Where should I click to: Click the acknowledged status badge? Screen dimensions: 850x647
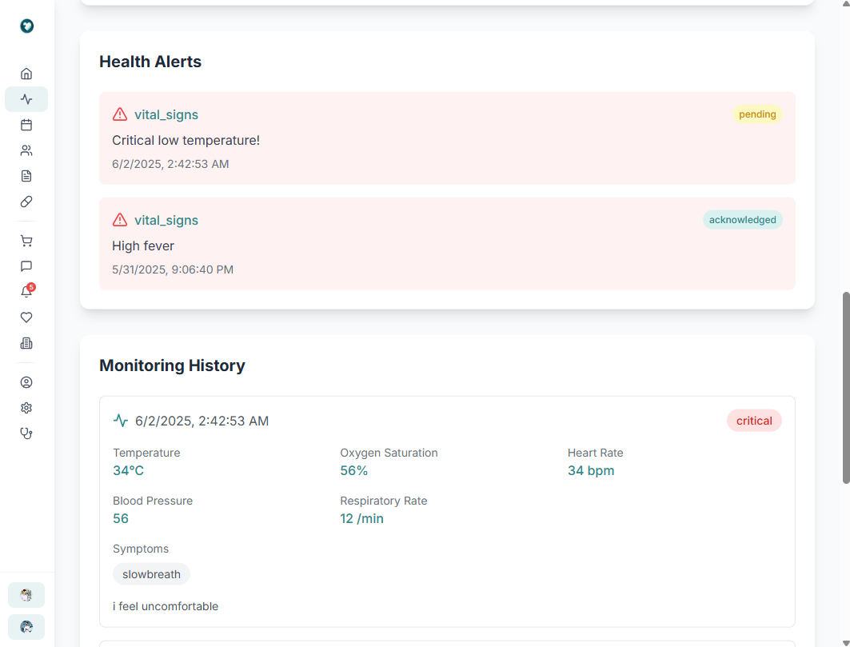(x=742, y=220)
